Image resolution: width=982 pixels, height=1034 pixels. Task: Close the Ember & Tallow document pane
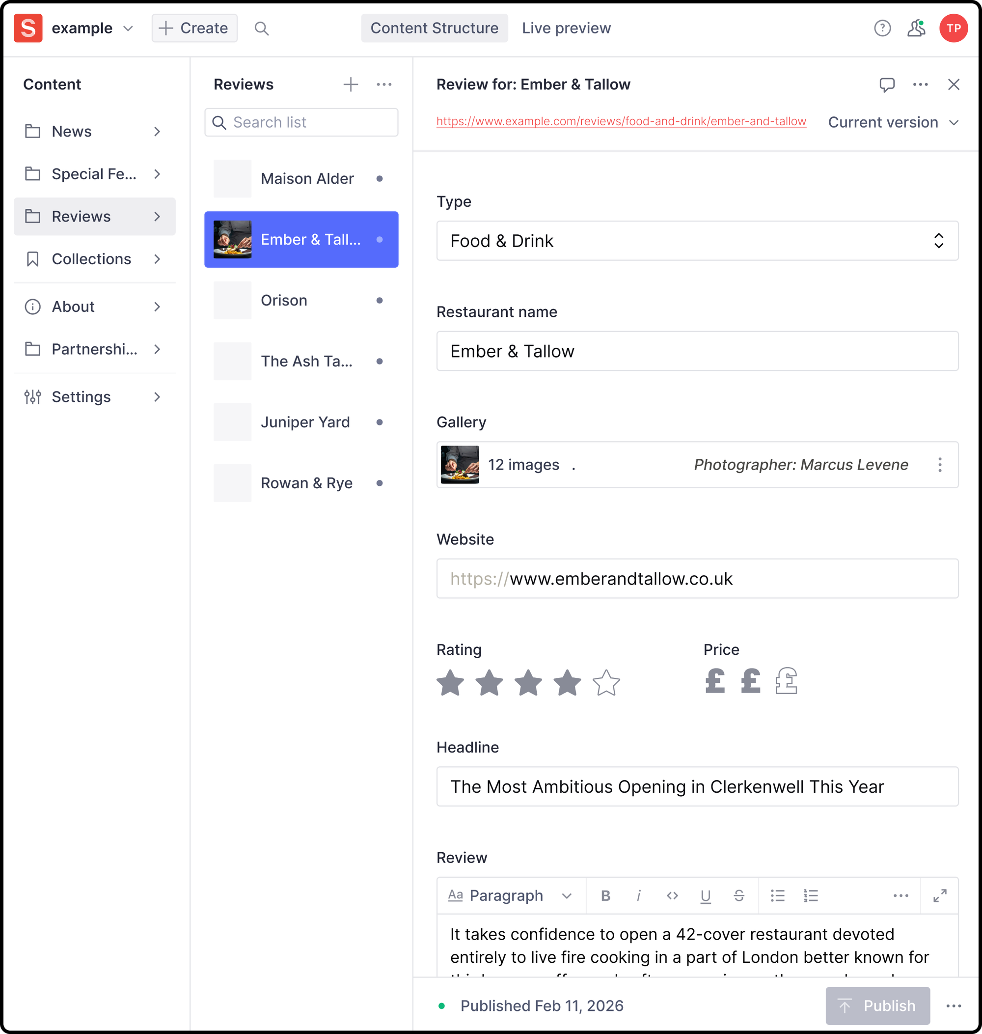(x=953, y=84)
